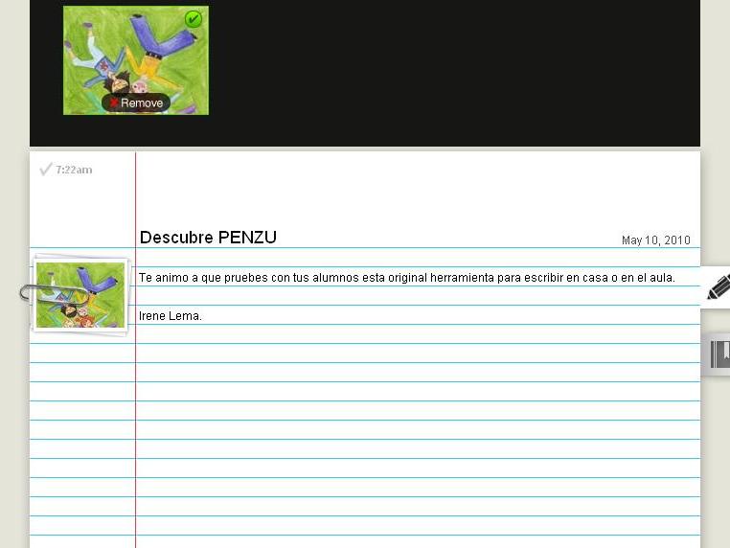Screen dimensions: 730x548
Task: Remove the uploaded photo
Action: [136, 103]
